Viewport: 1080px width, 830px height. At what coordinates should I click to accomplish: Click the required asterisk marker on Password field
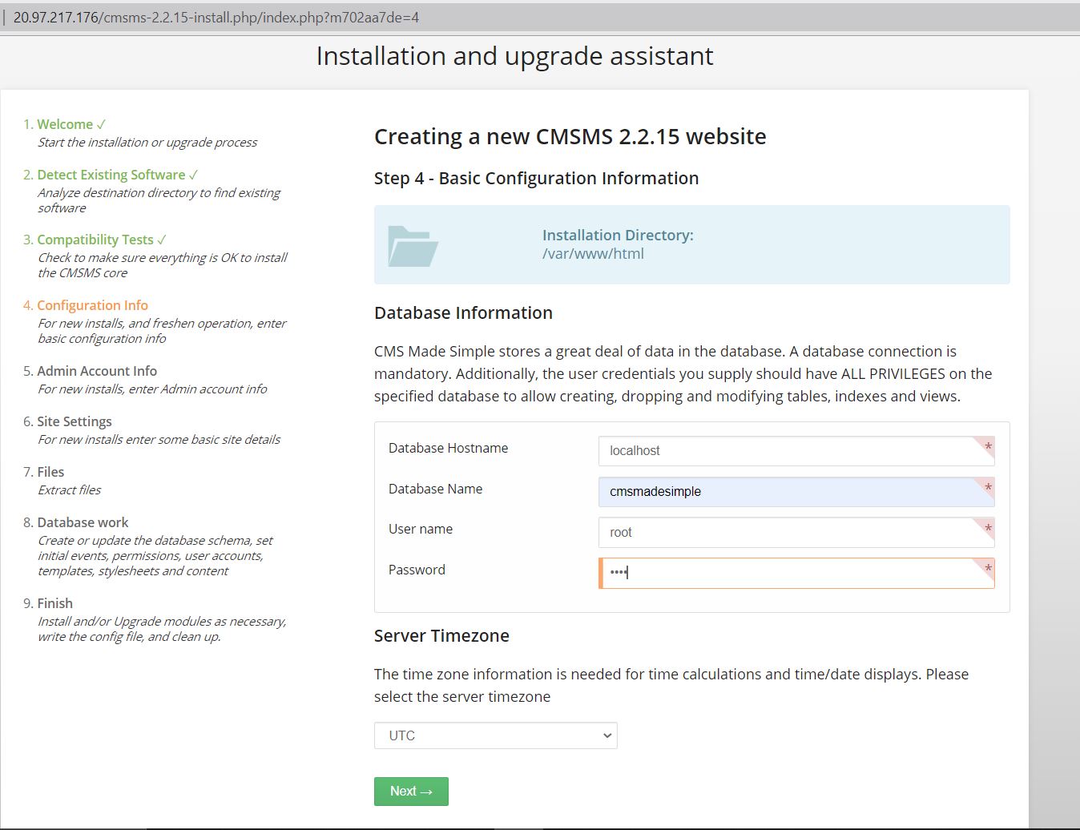point(988,569)
